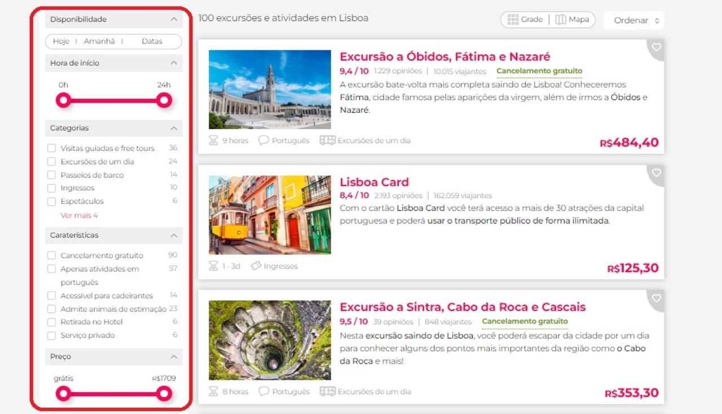Click the Ver mais 4 link

[79, 215]
